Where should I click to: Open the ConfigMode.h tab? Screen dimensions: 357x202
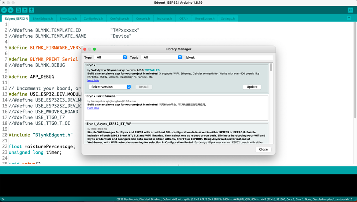point(93,19)
